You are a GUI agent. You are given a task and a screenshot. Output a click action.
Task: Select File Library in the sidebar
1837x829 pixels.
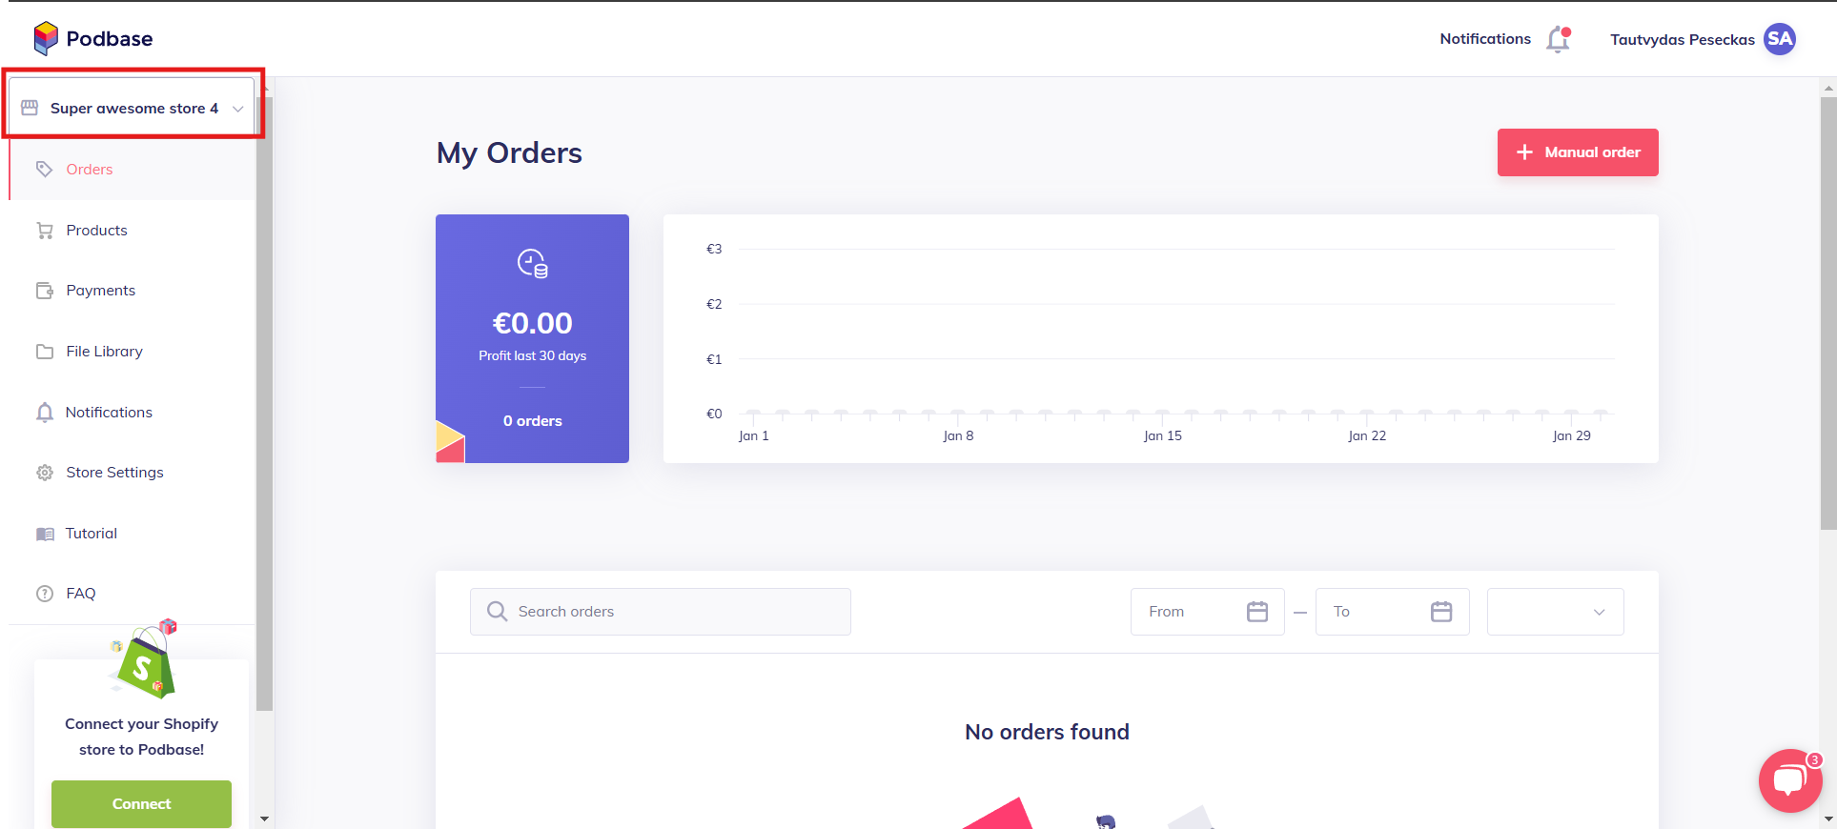click(x=104, y=352)
